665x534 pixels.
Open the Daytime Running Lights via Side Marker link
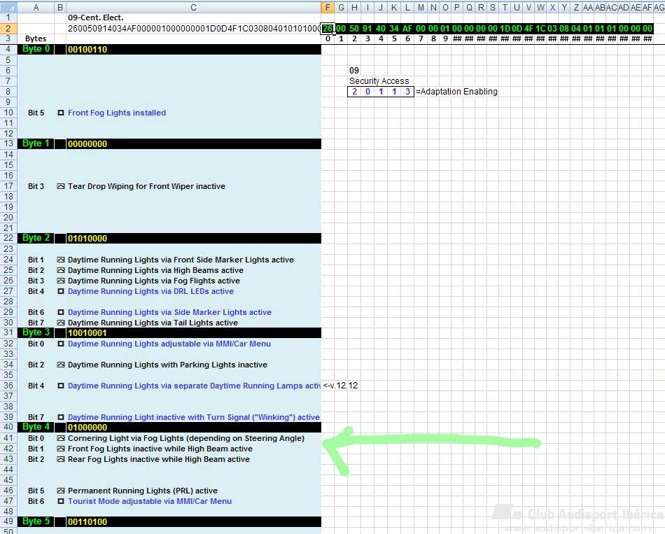(169, 312)
